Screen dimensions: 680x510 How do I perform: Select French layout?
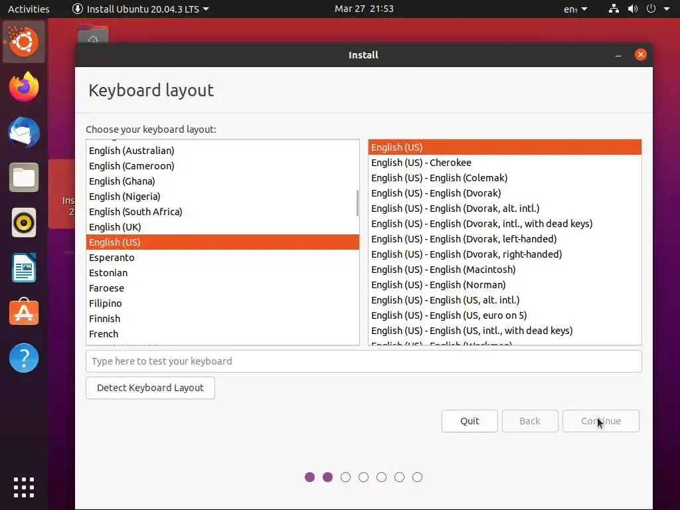click(x=222, y=334)
